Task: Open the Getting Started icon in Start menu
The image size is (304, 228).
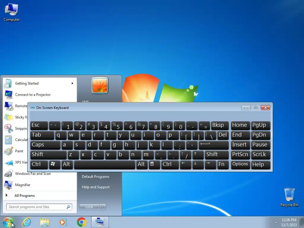Action: [8, 83]
